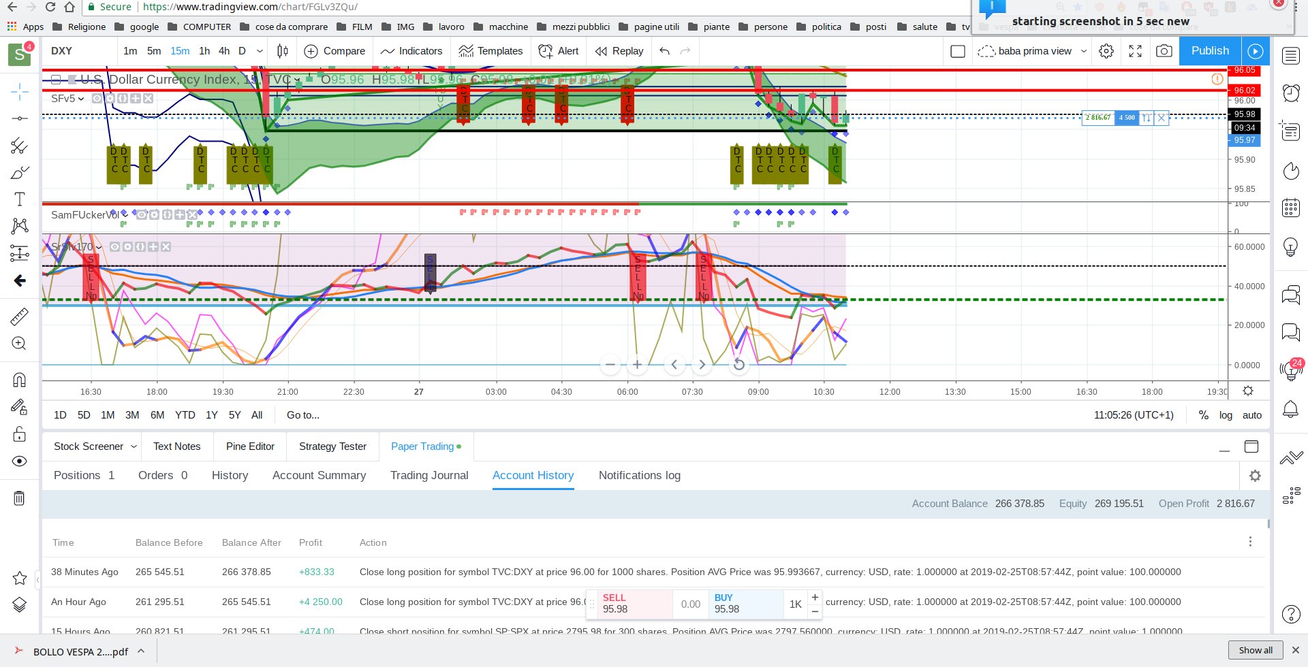Open help question mark
1308x667 pixels.
pos(1291,614)
